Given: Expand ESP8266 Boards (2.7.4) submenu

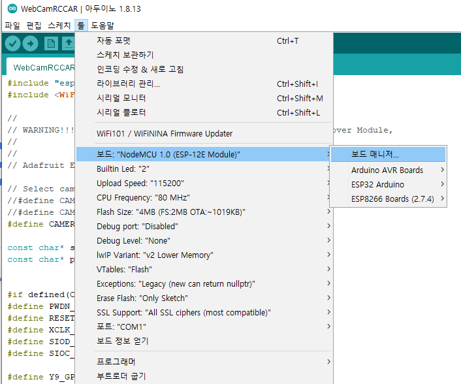Looking at the screenshot, I should coord(388,199).
